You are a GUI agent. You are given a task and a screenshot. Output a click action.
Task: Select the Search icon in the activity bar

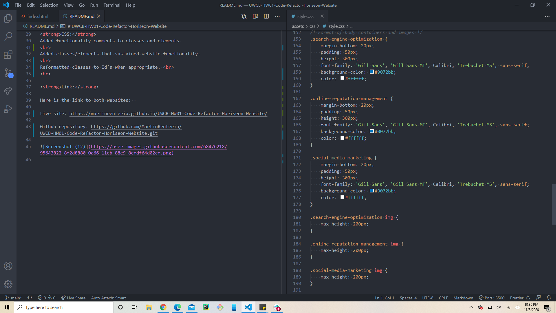pos(8,36)
